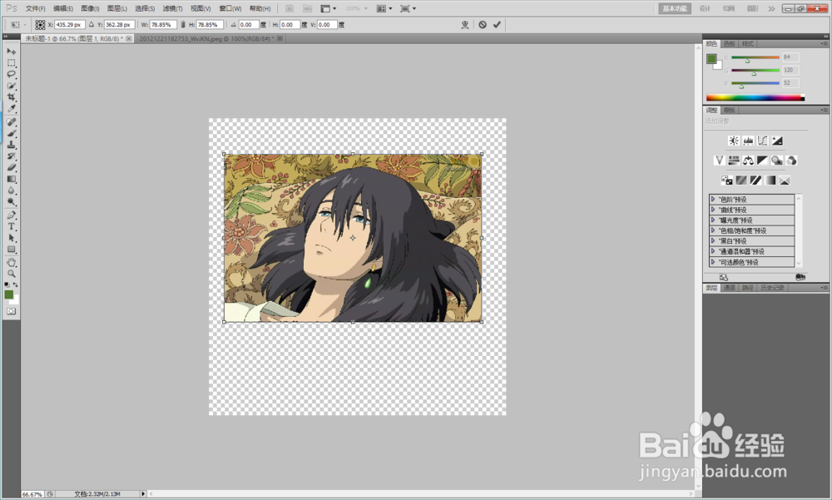Click the foreground color swatch in toolbox
The width and height of the screenshot is (832, 500).
(9, 295)
